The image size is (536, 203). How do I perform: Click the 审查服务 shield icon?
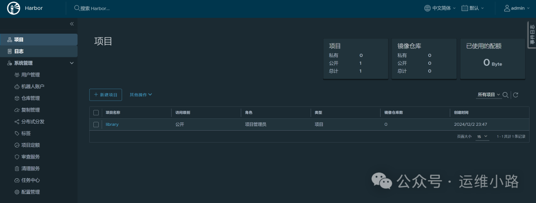(x=17, y=157)
